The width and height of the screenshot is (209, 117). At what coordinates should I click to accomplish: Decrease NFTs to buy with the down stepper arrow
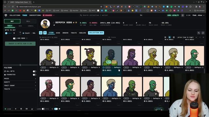click(20, 34)
